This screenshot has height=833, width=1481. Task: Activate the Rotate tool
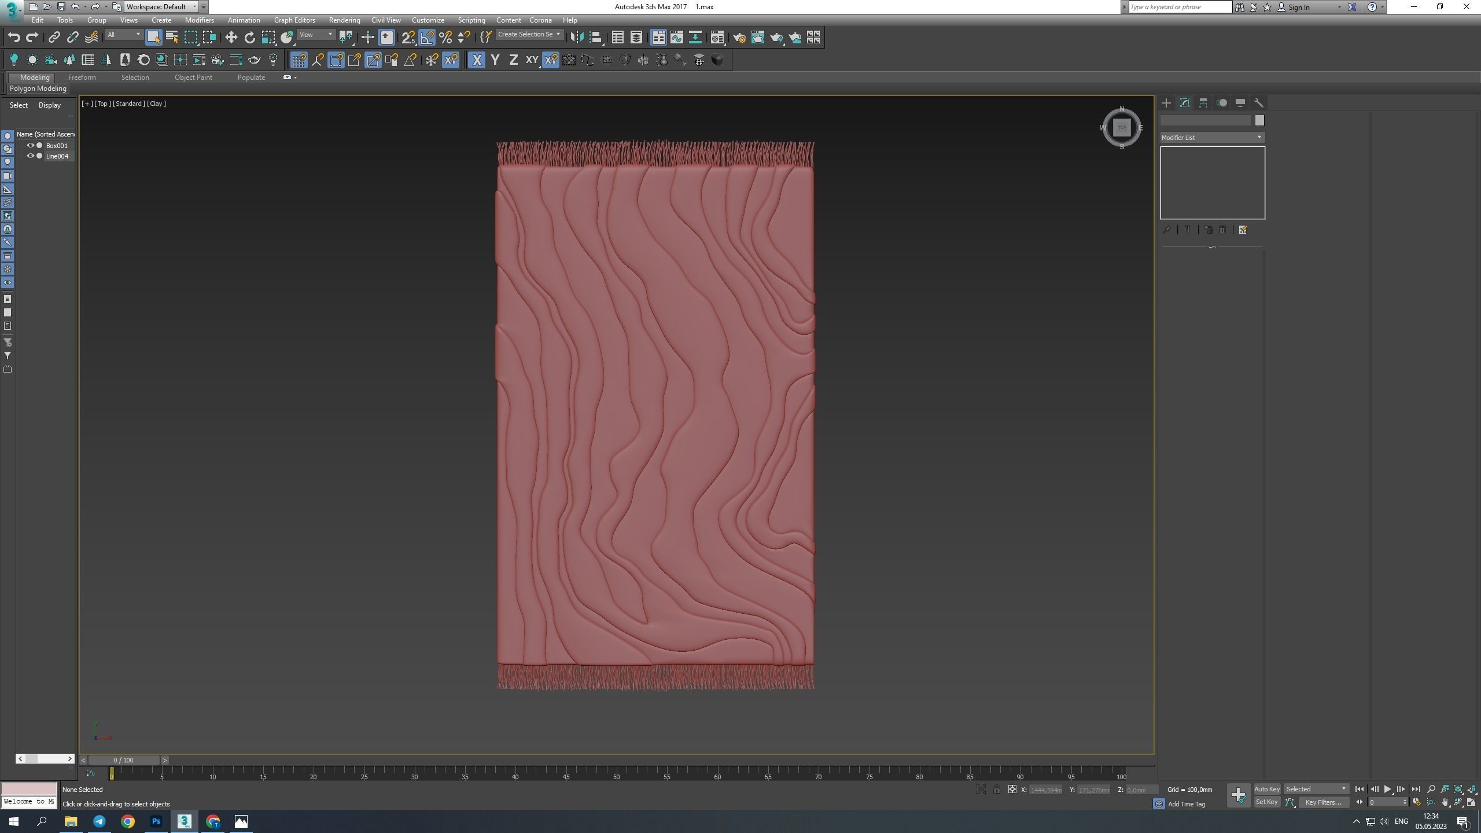coord(249,38)
